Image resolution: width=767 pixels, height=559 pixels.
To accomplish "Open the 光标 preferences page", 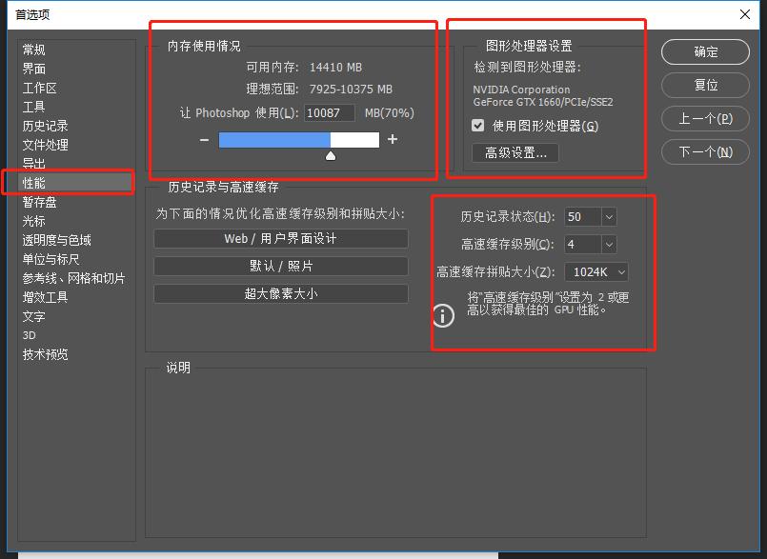I will coord(36,220).
